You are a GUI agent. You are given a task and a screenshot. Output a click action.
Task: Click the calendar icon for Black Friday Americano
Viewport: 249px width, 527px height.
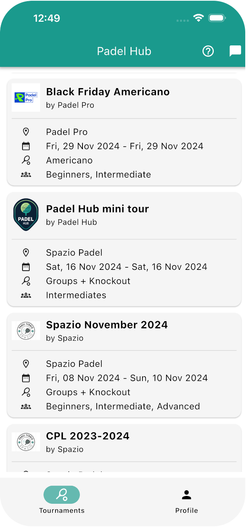[26, 146]
